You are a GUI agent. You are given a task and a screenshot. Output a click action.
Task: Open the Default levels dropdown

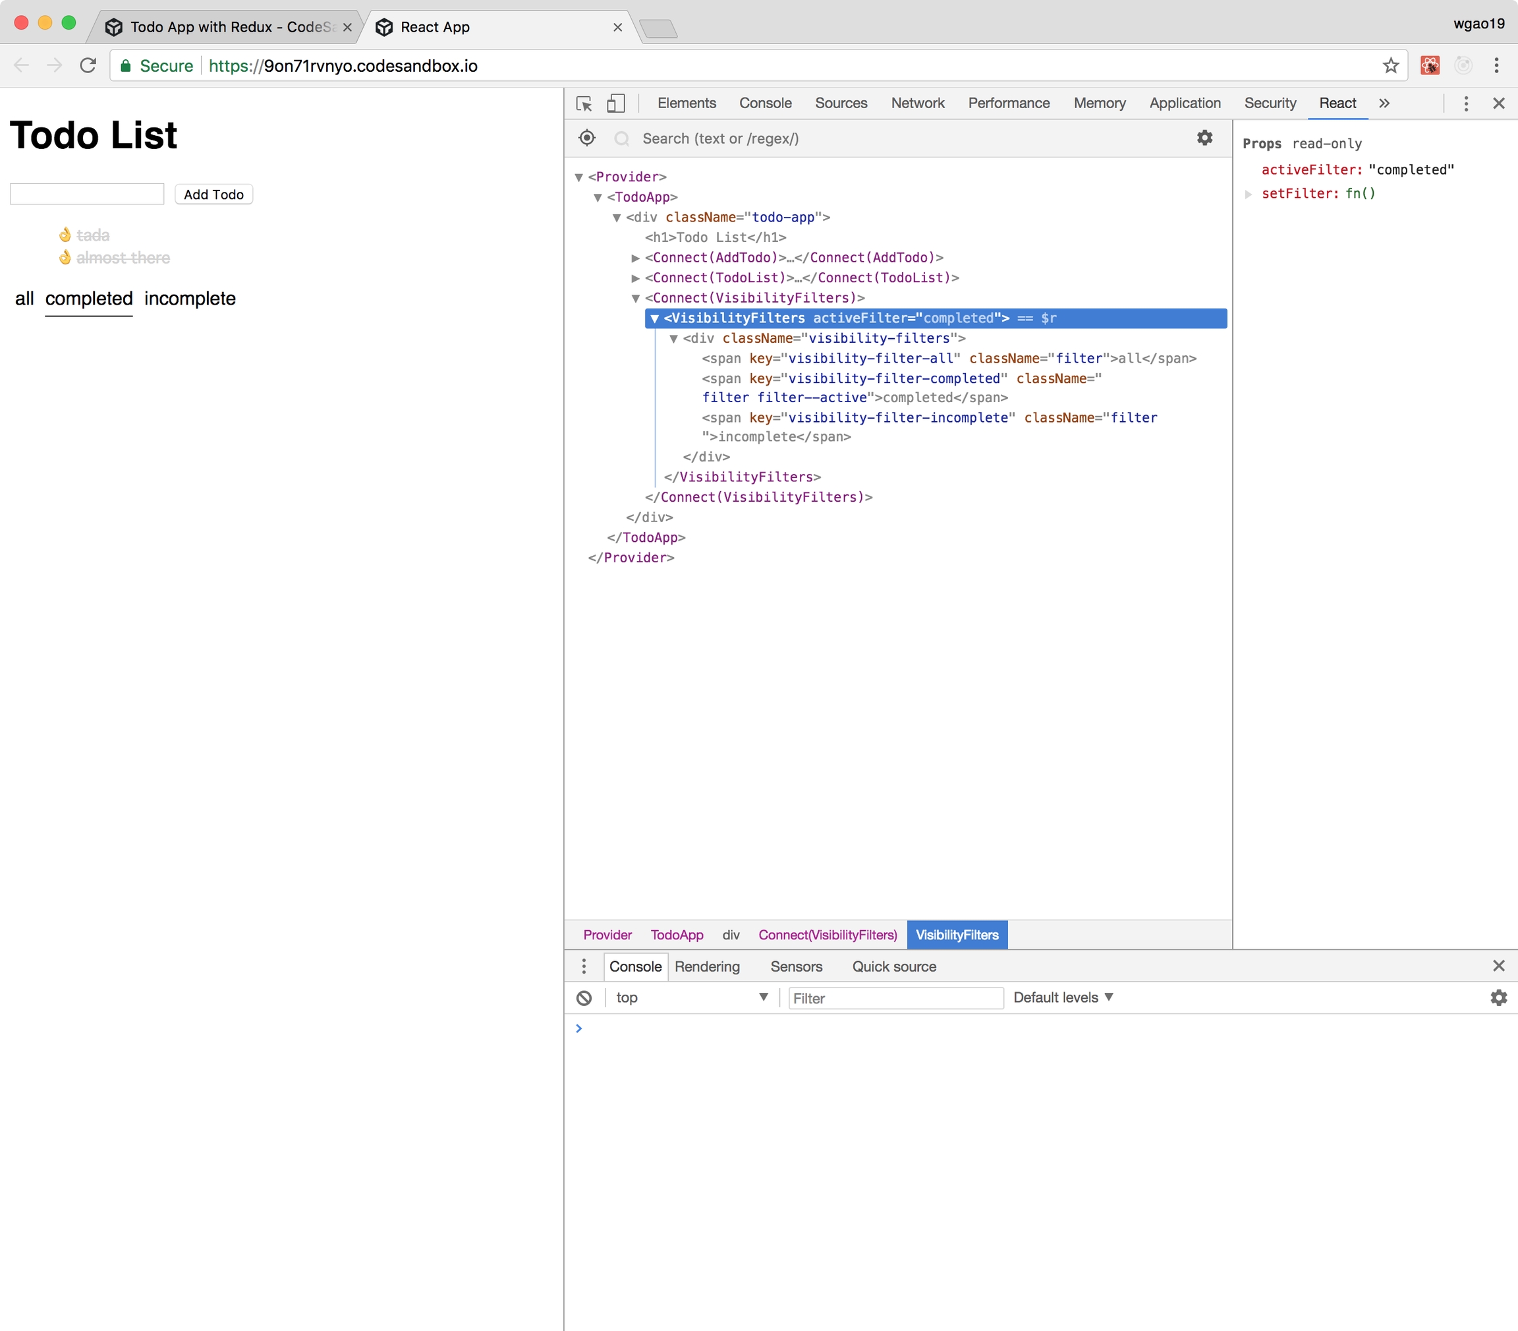1063,997
